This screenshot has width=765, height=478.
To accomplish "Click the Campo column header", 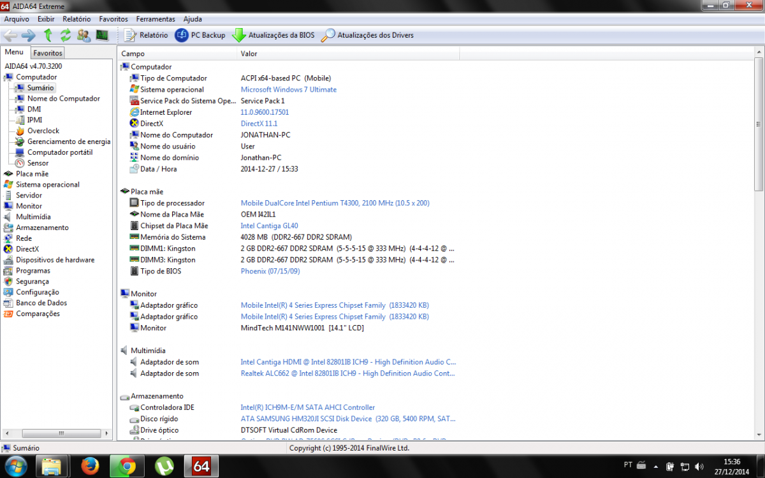I will [x=177, y=54].
